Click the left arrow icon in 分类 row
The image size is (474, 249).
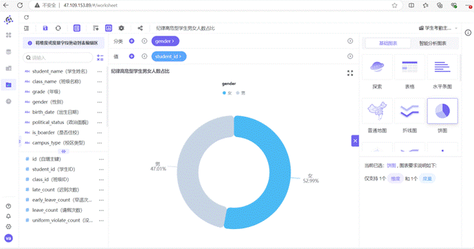(144, 41)
